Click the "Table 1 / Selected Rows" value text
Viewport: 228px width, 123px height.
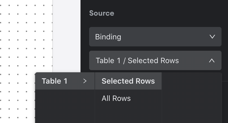pyautogui.click(x=137, y=61)
